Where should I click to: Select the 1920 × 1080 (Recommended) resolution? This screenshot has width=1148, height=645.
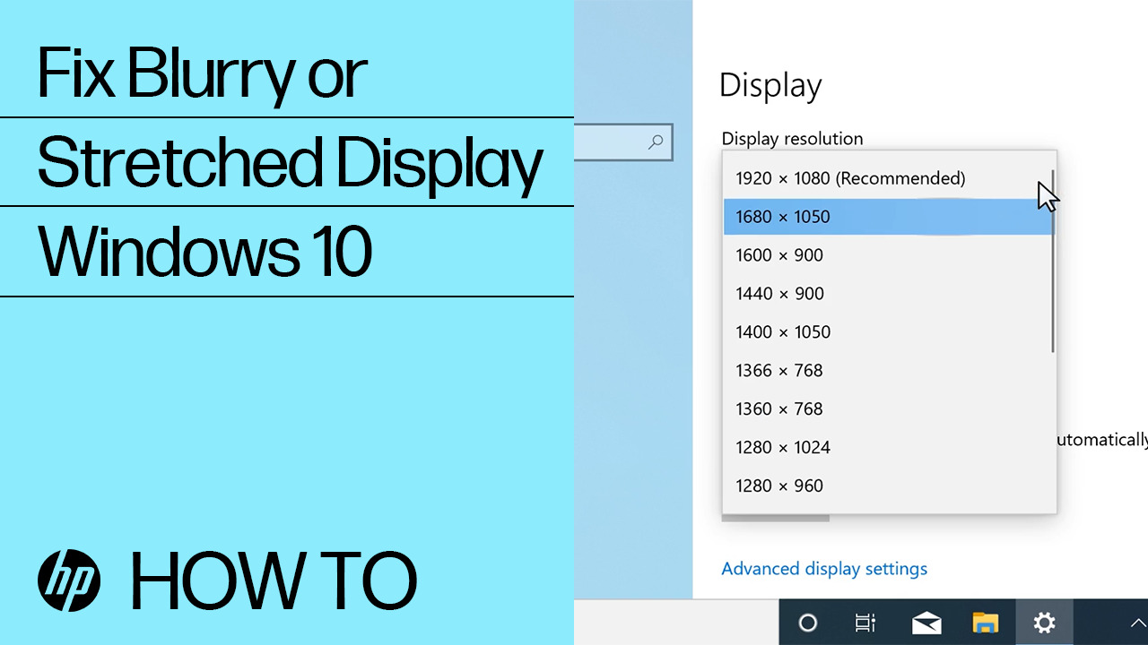coord(850,178)
